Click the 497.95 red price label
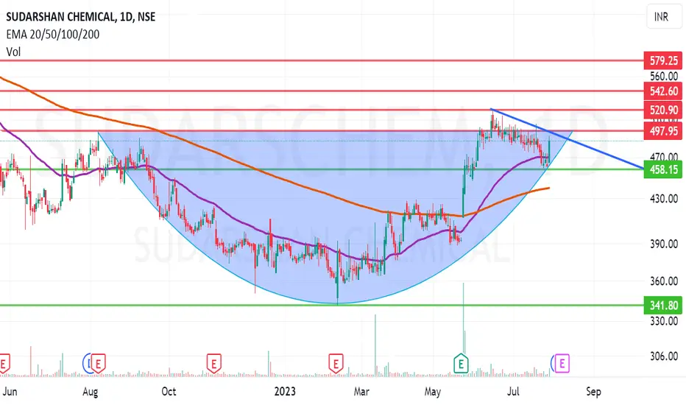Viewport: 686px width, 405px height. click(x=662, y=130)
